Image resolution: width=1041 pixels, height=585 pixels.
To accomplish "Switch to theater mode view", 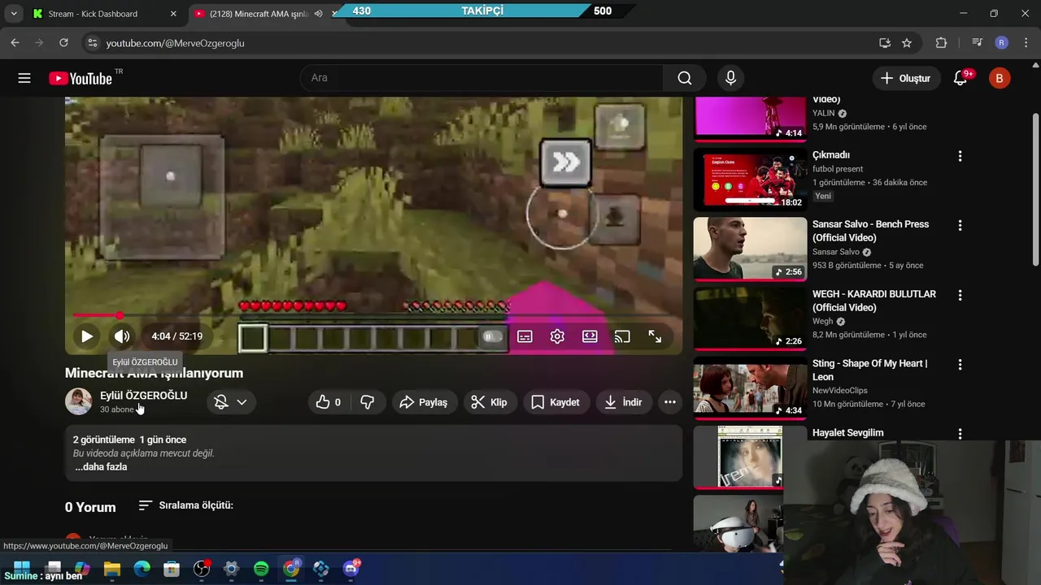I will point(590,336).
